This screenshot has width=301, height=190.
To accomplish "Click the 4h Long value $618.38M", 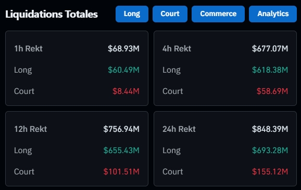I will coord(270,70).
